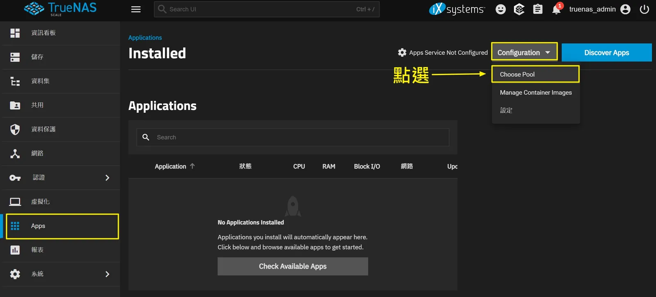Select 設定 from Configuration menu
Screen dimensions: 656x297
coord(536,110)
